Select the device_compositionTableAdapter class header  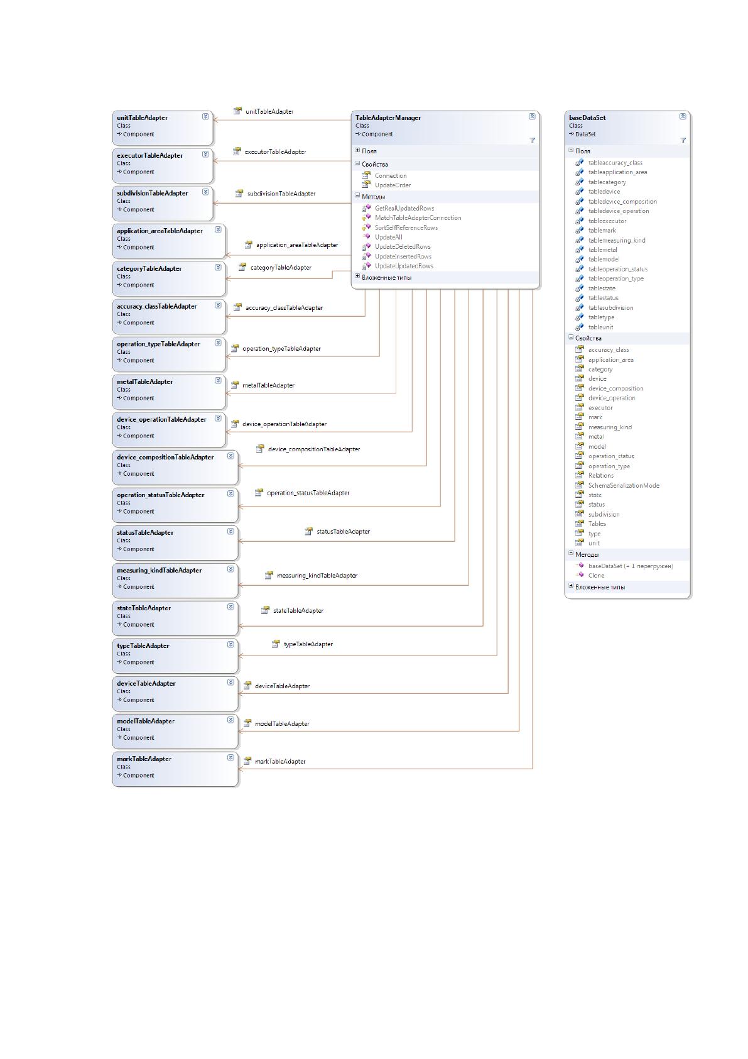165,457
